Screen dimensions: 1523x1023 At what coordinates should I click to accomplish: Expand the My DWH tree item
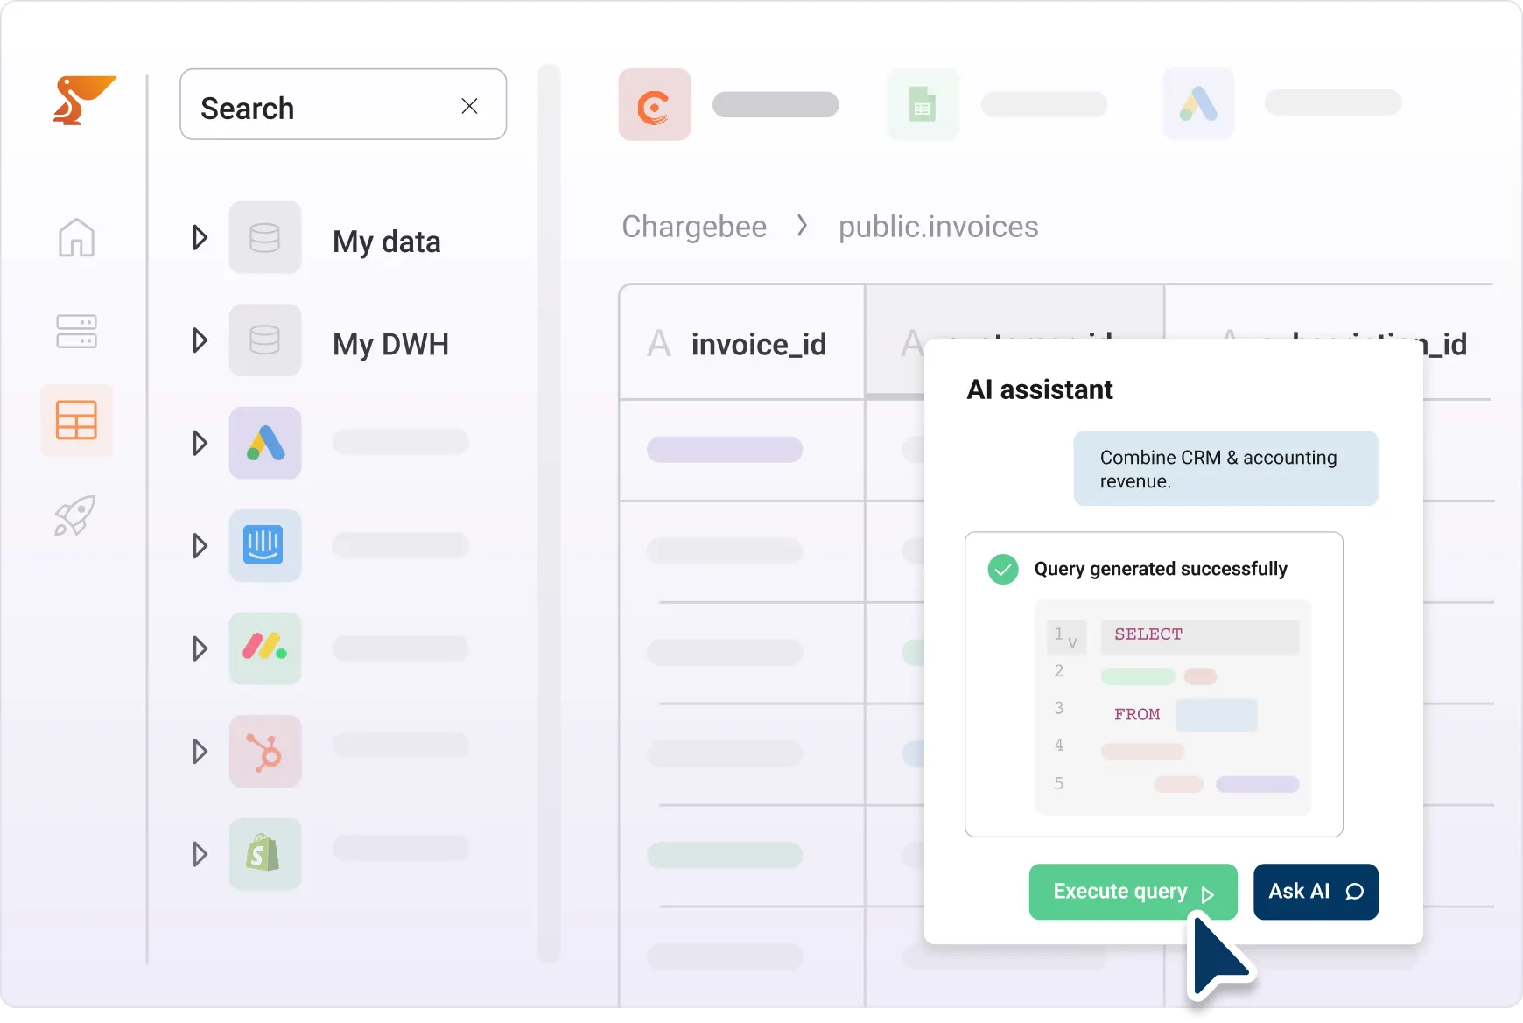click(x=200, y=340)
